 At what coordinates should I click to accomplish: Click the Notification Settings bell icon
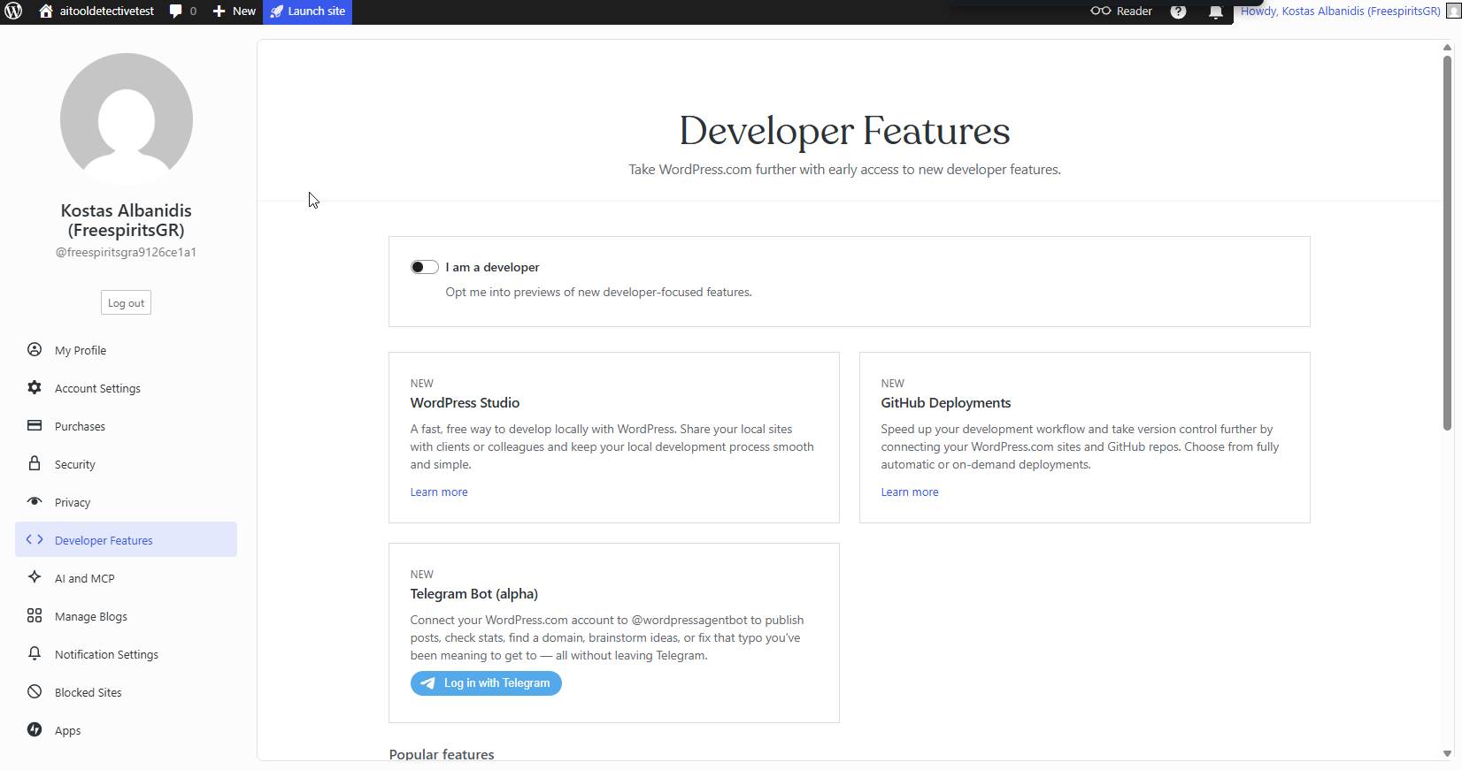[x=35, y=653]
